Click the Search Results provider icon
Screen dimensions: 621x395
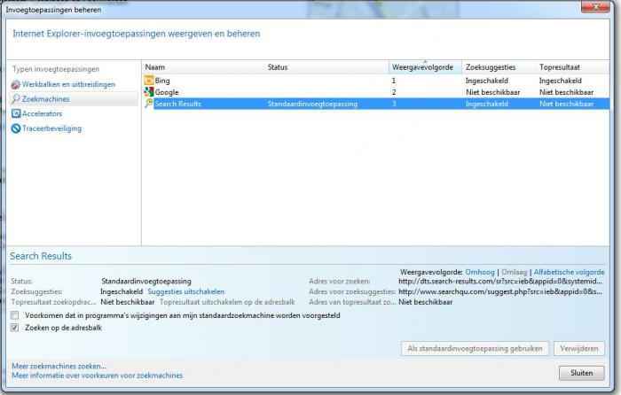(148, 104)
